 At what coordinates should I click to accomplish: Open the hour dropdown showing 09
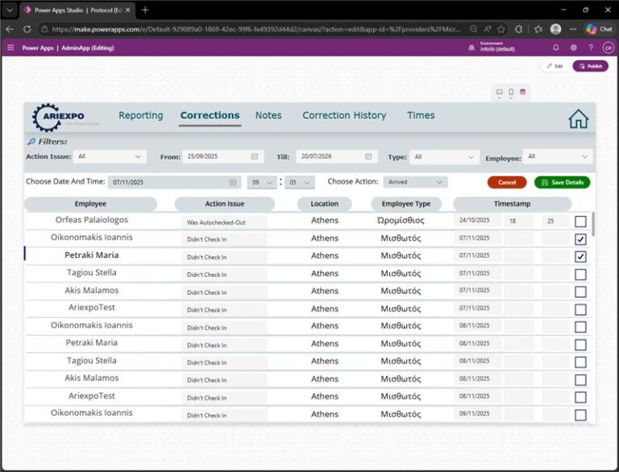point(262,182)
